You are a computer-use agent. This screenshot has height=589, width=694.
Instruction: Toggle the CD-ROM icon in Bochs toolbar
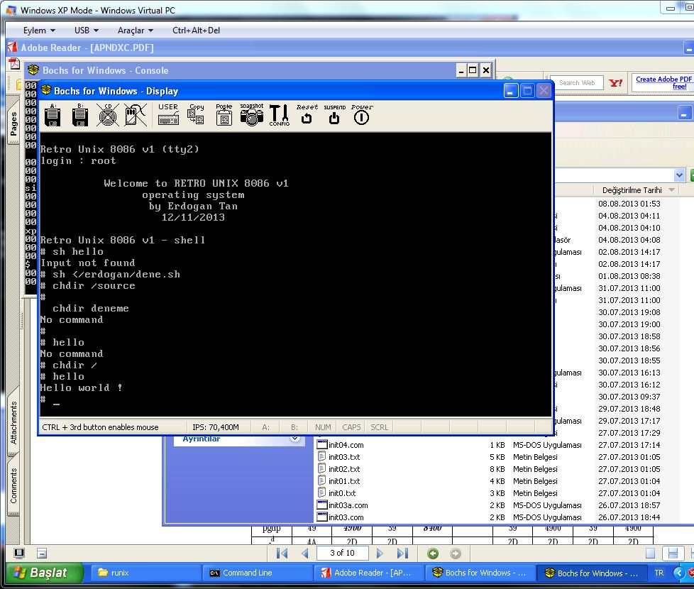tap(108, 116)
